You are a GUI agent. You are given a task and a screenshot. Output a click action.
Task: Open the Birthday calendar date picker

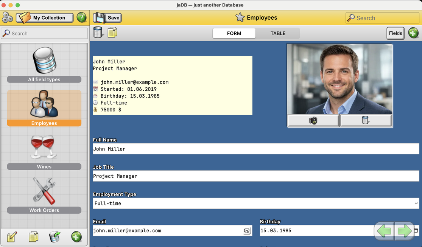[x=416, y=231]
